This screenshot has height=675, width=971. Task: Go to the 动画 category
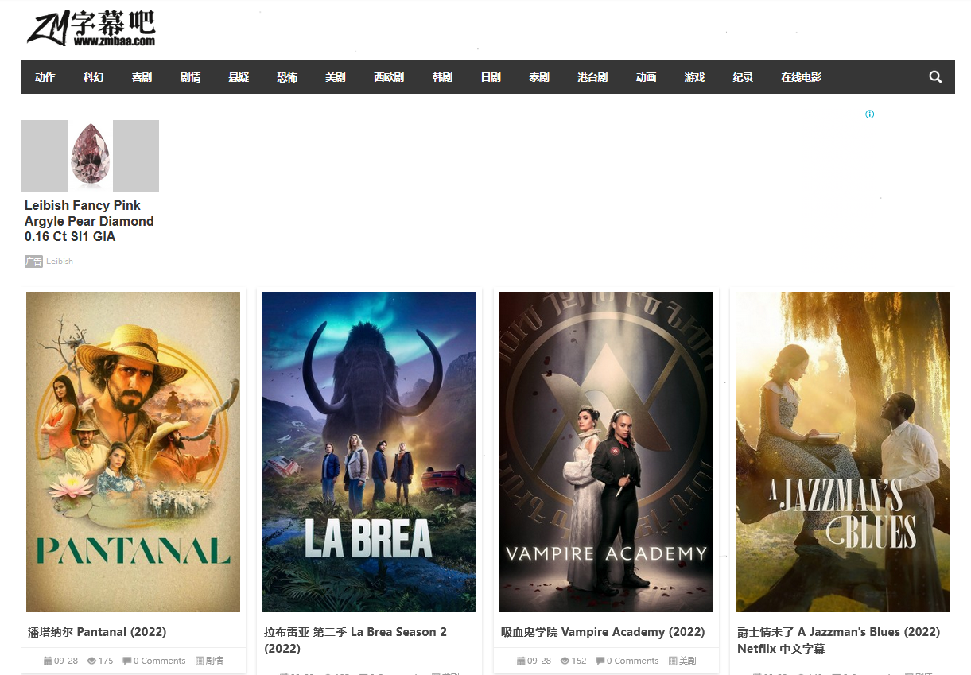(x=646, y=77)
